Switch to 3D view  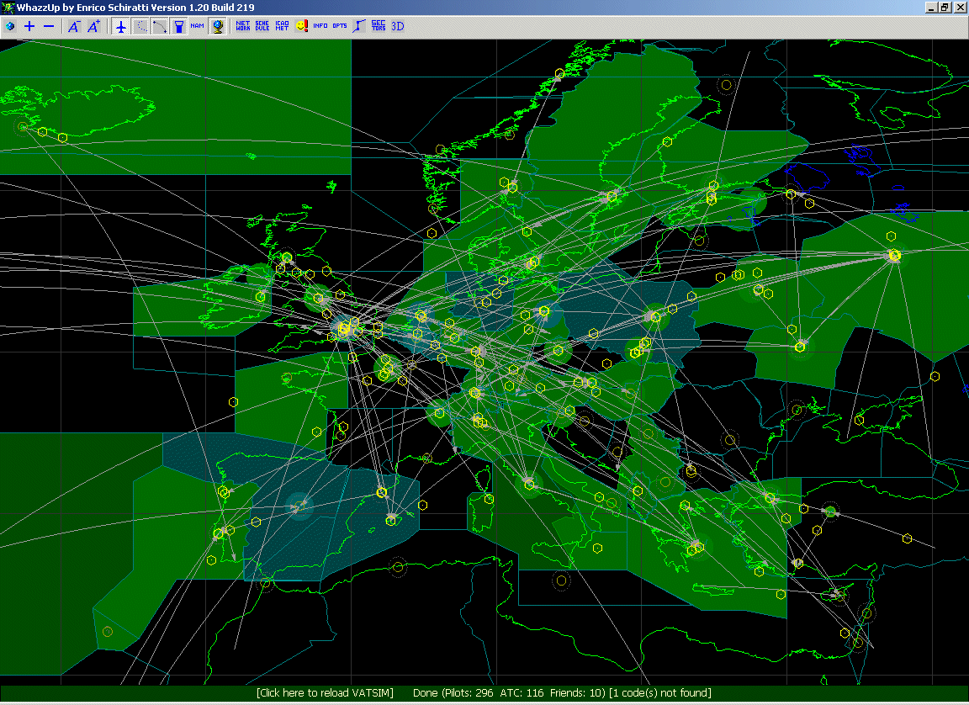click(395, 26)
